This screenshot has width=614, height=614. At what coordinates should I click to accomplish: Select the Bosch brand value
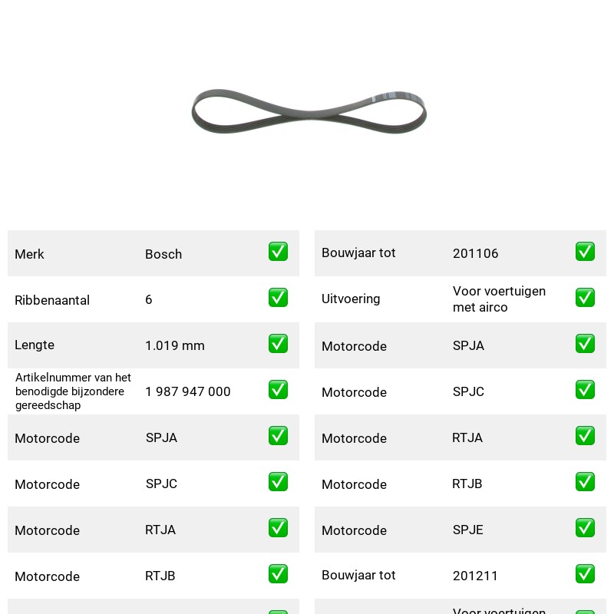163,254
